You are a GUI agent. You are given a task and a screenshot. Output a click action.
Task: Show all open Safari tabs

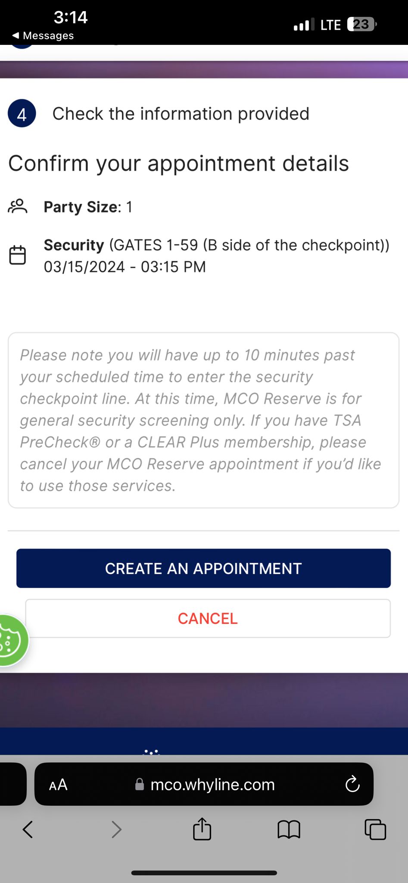[375, 829]
